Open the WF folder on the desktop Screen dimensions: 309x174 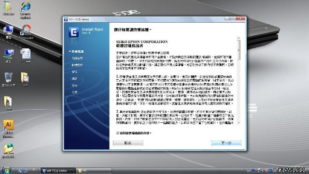[x=25, y=79]
